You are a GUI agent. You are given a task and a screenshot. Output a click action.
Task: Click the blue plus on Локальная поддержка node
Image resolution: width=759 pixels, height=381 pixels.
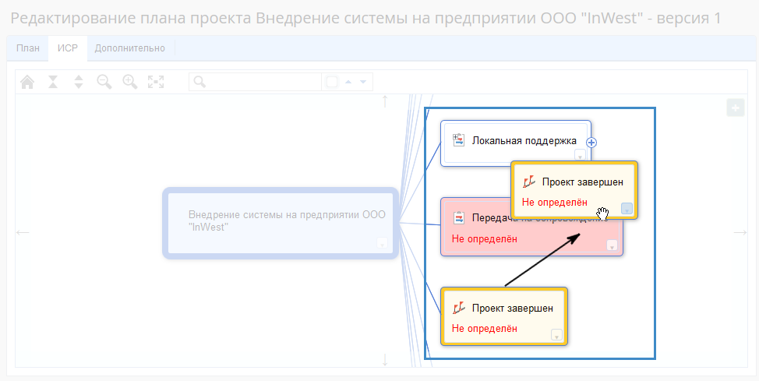click(591, 143)
